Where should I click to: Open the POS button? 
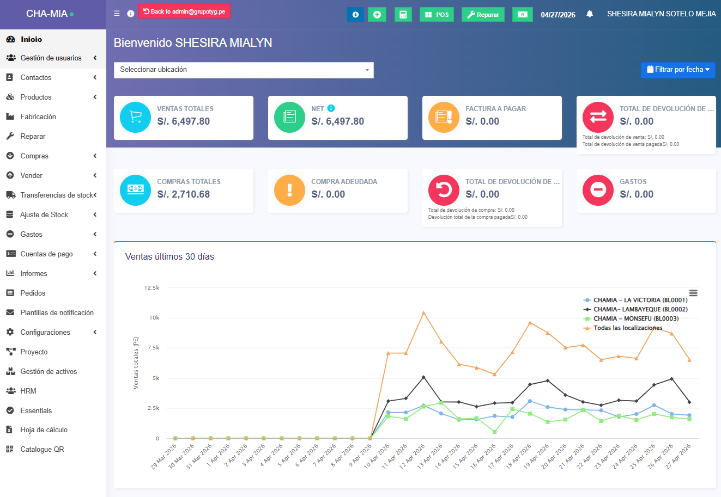click(x=437, y=15)
